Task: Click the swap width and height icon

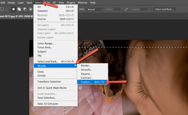Action: click(126, 9)
